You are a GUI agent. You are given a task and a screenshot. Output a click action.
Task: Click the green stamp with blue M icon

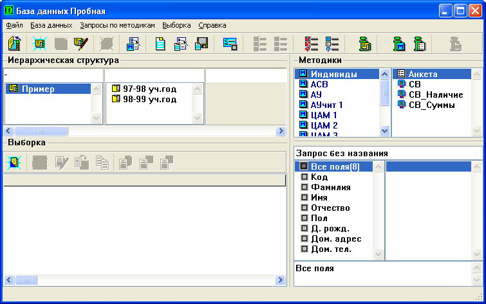(399, 44)
